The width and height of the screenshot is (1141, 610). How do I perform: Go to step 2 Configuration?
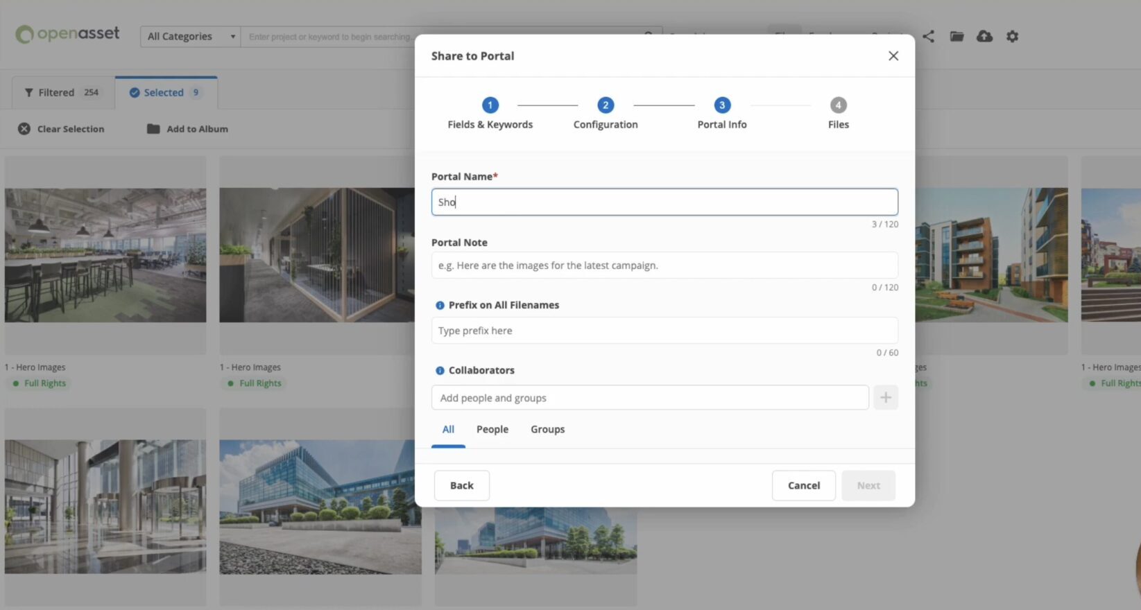pos(606,114)
